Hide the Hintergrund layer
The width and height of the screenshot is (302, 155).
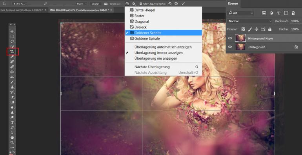(x=230, y=46)
